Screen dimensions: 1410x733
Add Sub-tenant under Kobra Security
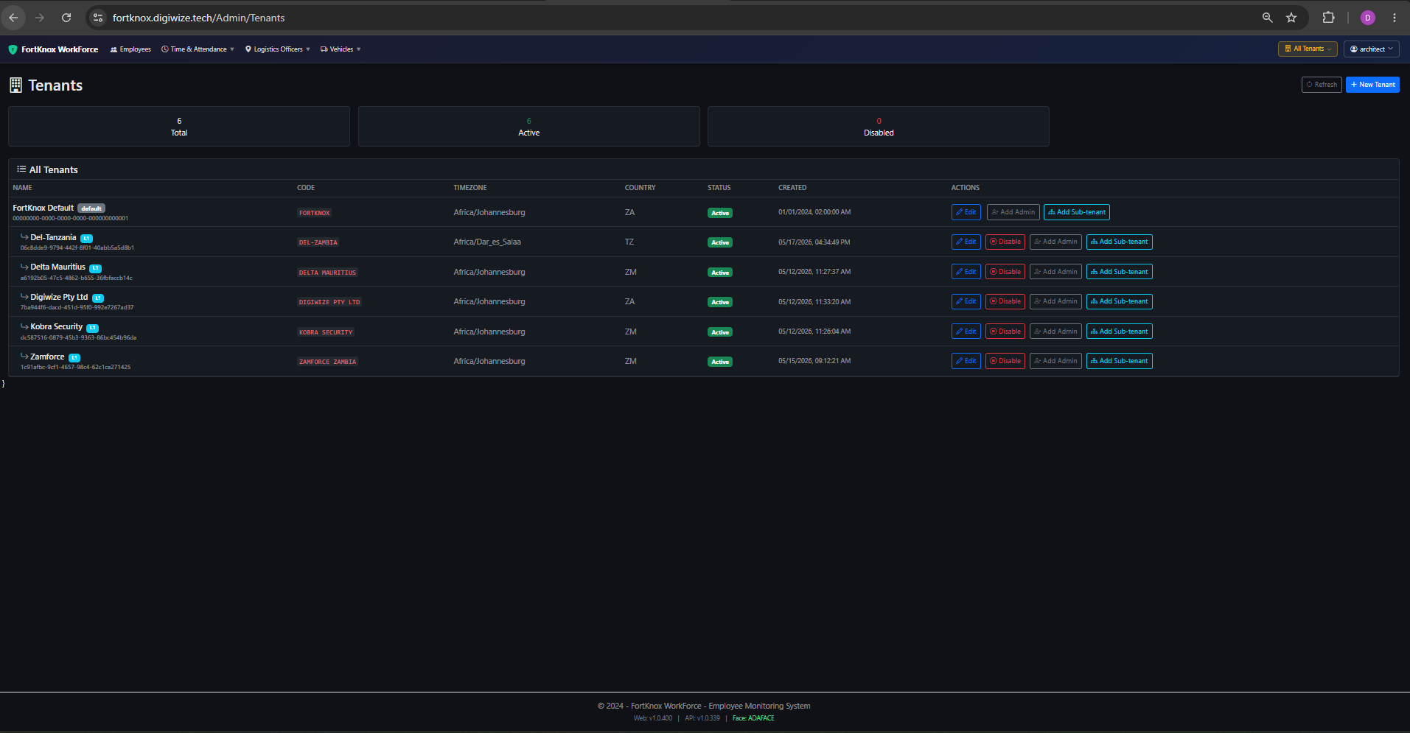1120,332
